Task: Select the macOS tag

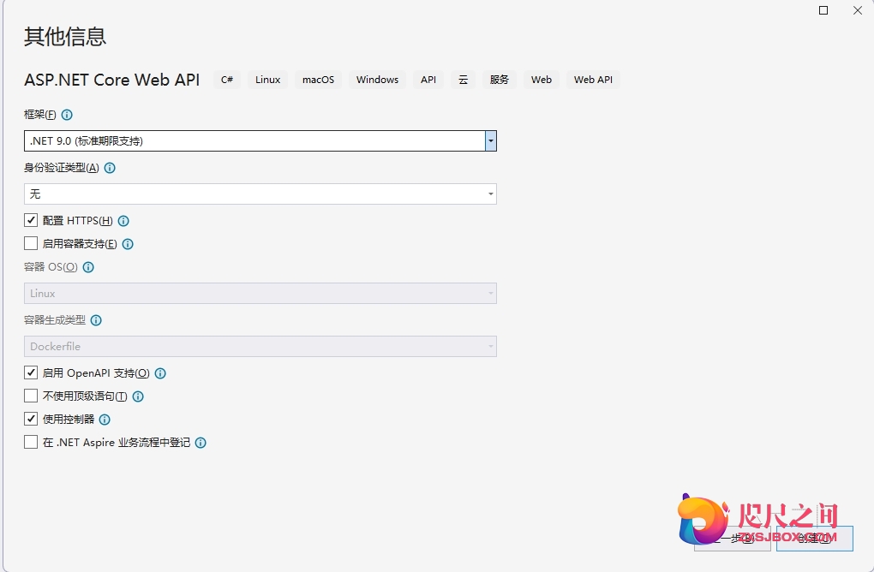Action: coord(318,80)
